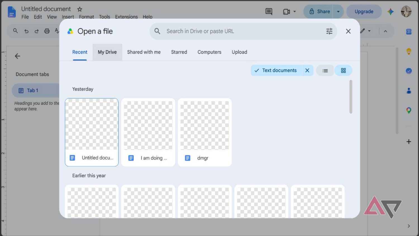The image size is (419, 236).
Task: Click the video meeting camera icon
Action: tap(286, 12)
